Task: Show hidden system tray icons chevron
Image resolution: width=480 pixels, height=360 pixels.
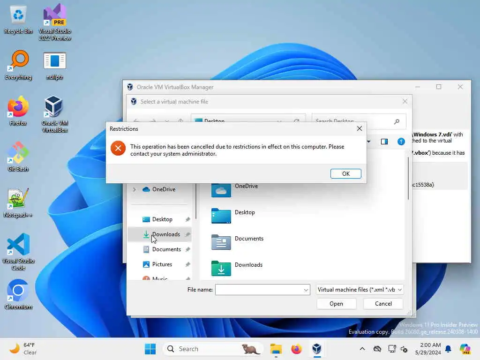Action: (362, 349)
